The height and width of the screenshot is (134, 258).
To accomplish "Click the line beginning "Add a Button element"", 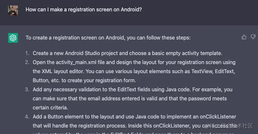I will [x=134, y=117].
